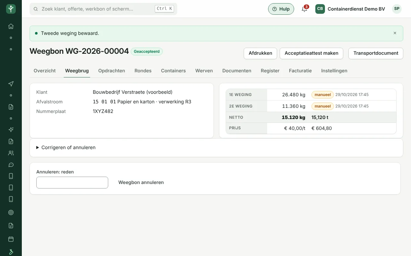
Task: Click the top search field 'Zoek klant, offerte…'
Action: coord(103,9)
